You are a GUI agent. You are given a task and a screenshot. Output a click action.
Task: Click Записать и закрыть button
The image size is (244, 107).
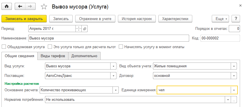point(24,19)
